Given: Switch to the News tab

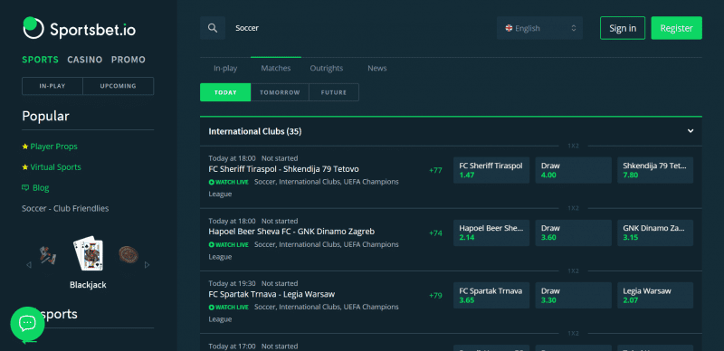Looking at the screenshot, I should coord(376,69).
